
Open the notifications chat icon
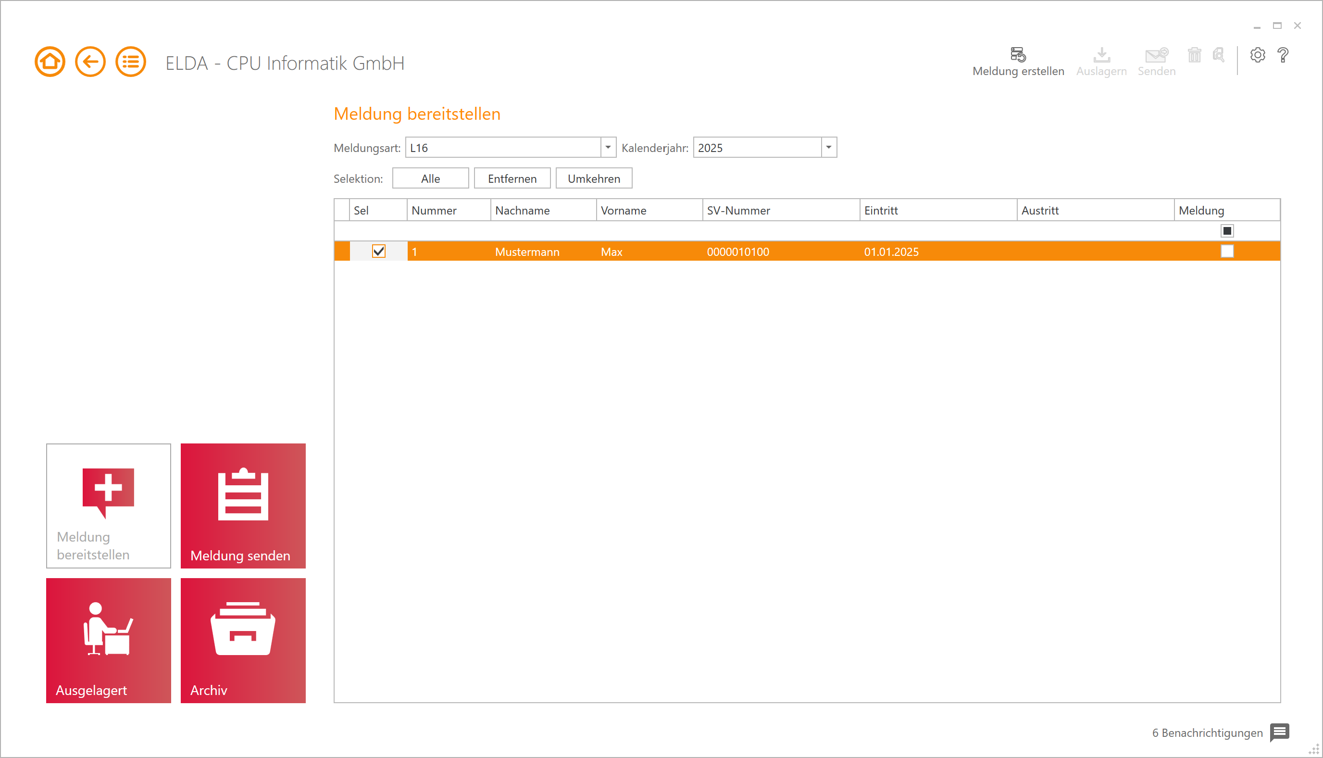pos(1279,732)
